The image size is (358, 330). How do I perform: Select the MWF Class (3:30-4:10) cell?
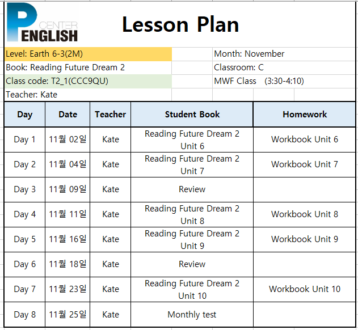click(284, 81)
